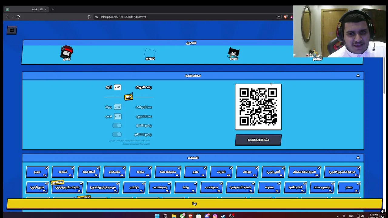Uncheck the مصارعة category

click(269, 187)
